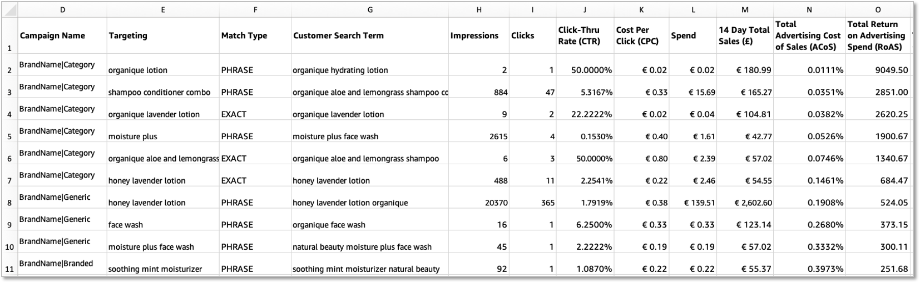Click BrandName|Branded campaign cell
This screenshot has height=283, width=920.
[x=56, y=264]
